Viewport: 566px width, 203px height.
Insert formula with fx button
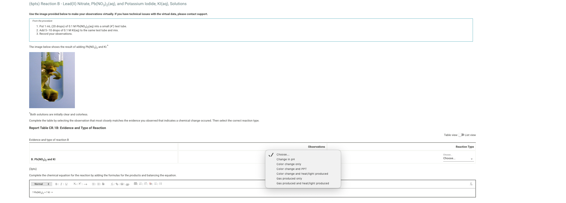point(112,184)
